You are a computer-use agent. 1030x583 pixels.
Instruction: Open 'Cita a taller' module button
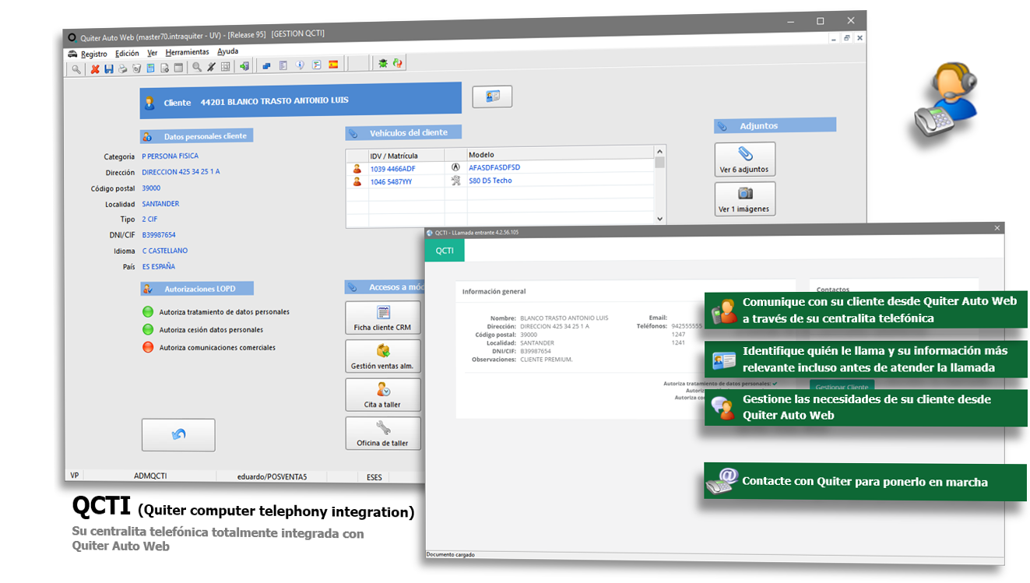click(x=382, y=395)
